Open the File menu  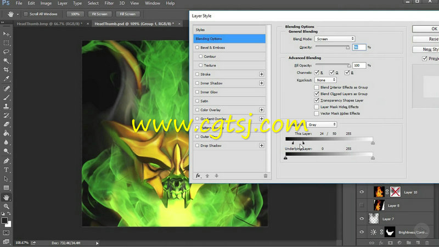19,3
